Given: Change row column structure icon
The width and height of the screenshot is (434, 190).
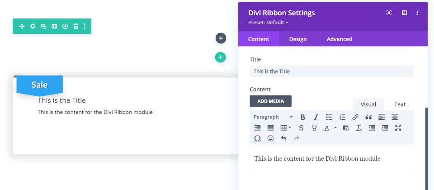Looking at the screenshot, I should (x=54, y=26).
